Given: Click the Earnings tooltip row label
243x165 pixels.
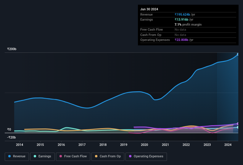Looking at the screenshot, I should coord(147,19).
